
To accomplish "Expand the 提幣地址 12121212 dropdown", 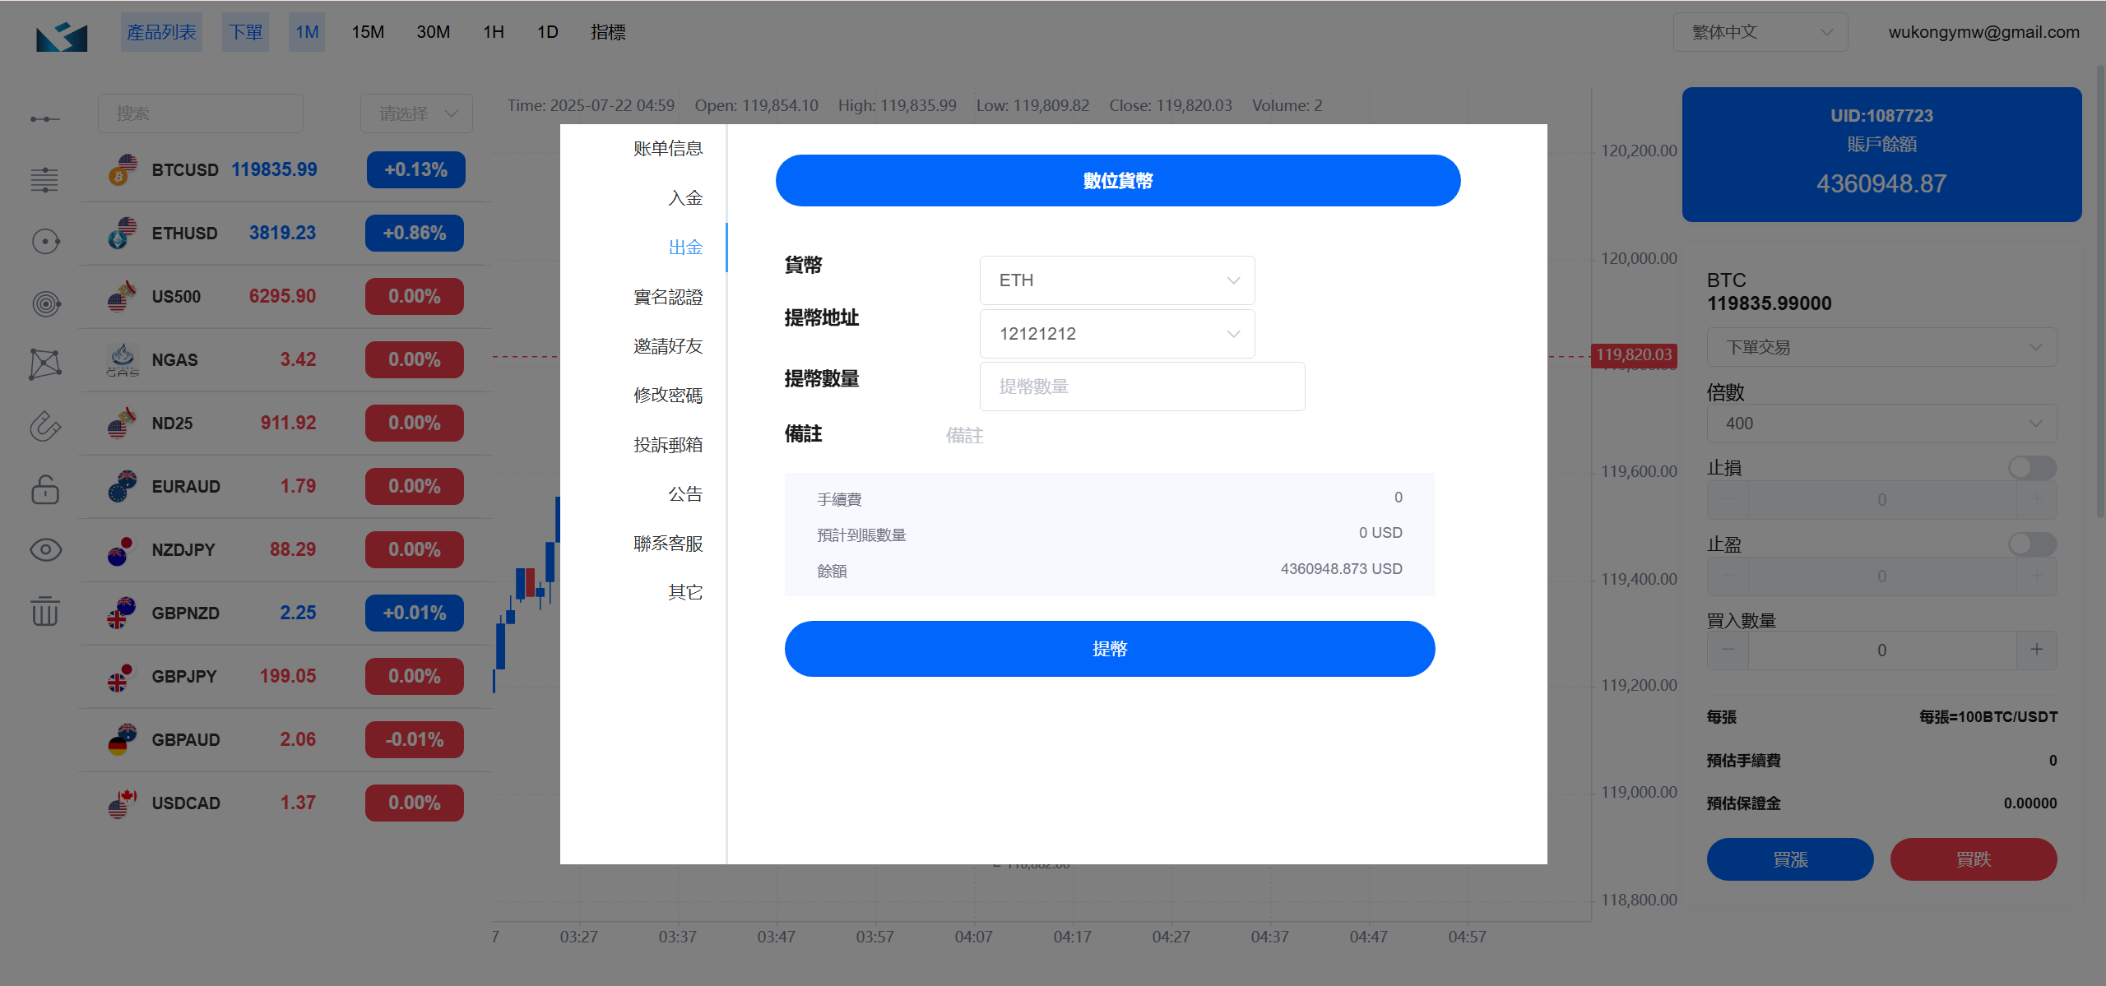I will coord(1116,334).
